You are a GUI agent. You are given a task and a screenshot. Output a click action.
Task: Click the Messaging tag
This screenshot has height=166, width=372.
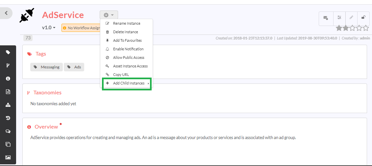(47, 67)
